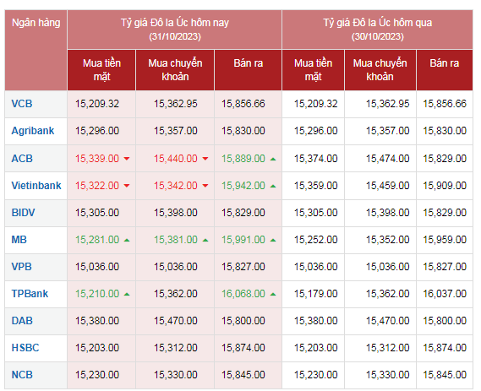Open the MB bank link
This screenshot has width=481, height=391.
[19, 239]
